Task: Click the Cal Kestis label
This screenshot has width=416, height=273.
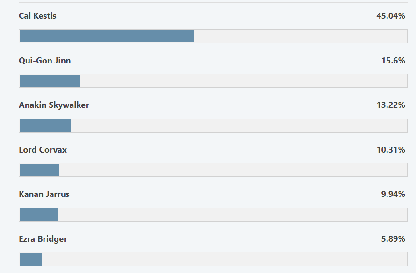Action: (37, 16)
